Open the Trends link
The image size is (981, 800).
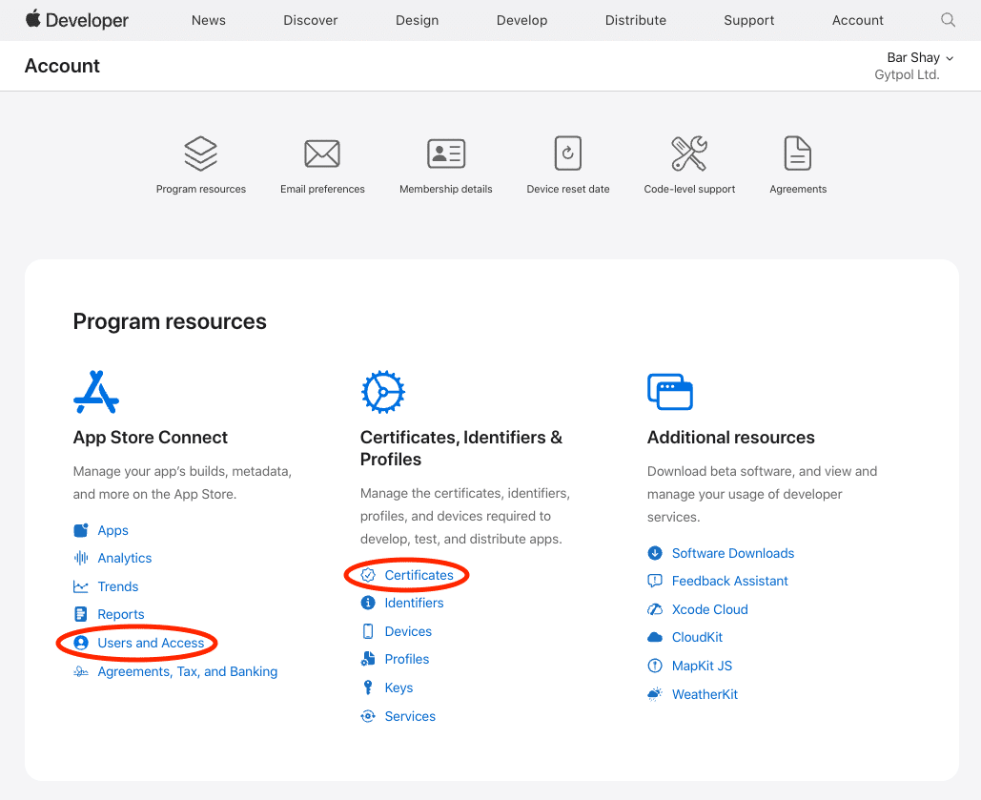pyautogui.click(x=117, y=586)
